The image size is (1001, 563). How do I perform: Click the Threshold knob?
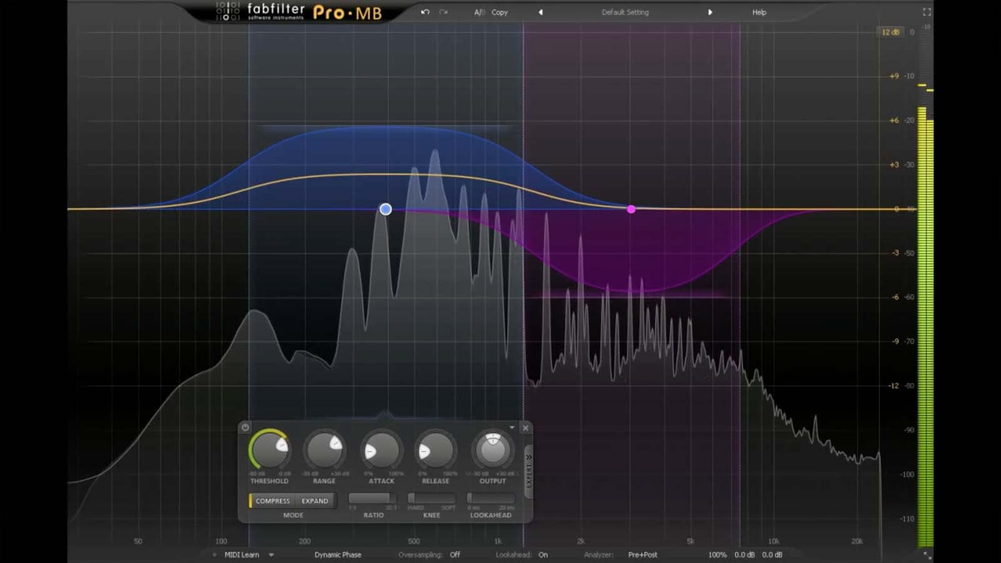coord(269,450)
